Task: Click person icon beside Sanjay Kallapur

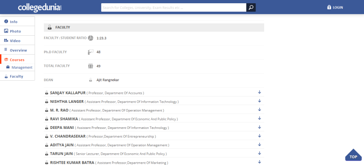Action: 47,92
